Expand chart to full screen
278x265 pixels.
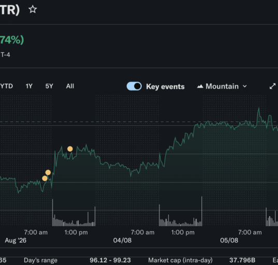[x=272, y=86]
